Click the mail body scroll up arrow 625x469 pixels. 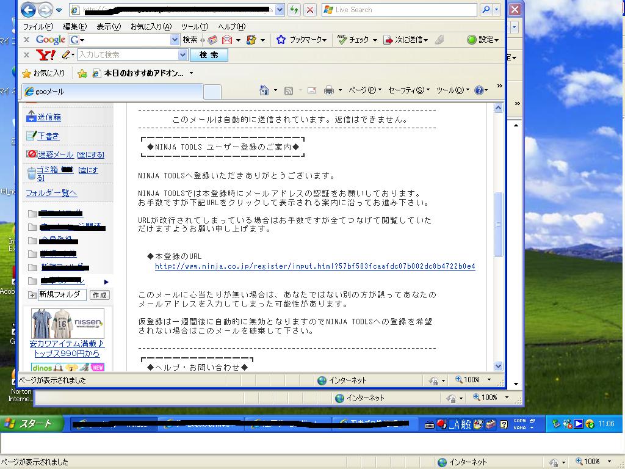pos(498,107)
